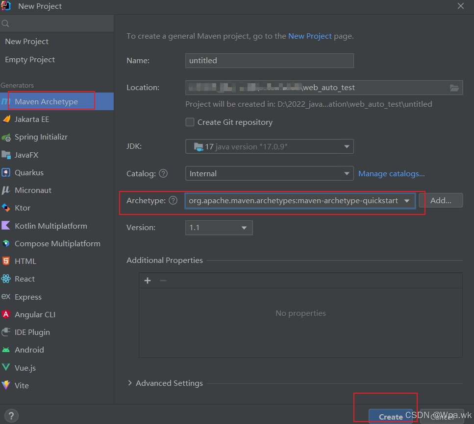This screenshot has height=424, width=474.
Task: Click the IDE Plugin icon
Action: tap(6, 332)
